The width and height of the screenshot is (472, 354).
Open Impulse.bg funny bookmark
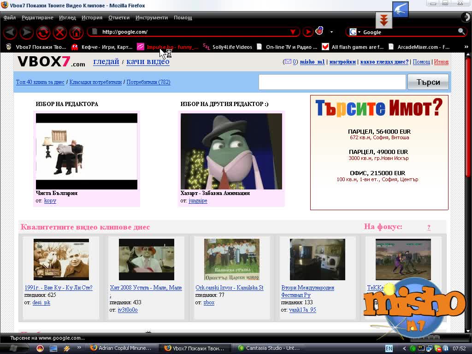pyautogui.click(x=168, y=47)
